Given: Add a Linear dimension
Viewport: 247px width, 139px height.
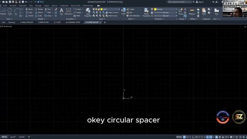Looking at the screenshot, I should coord(77,9).
